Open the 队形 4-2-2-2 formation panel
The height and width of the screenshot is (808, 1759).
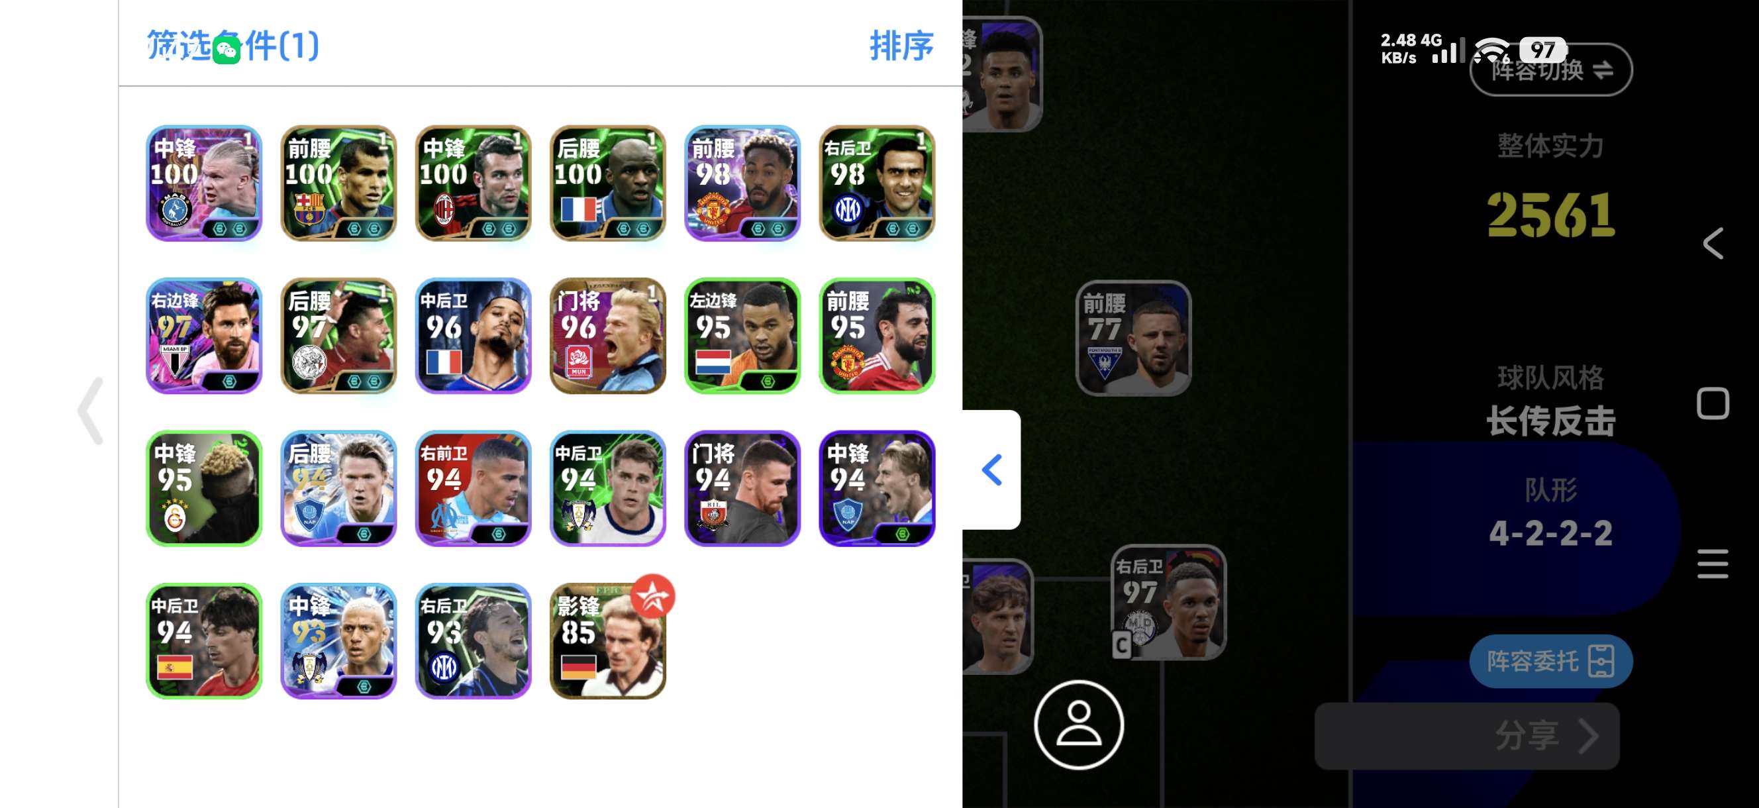click(1551, 512)
